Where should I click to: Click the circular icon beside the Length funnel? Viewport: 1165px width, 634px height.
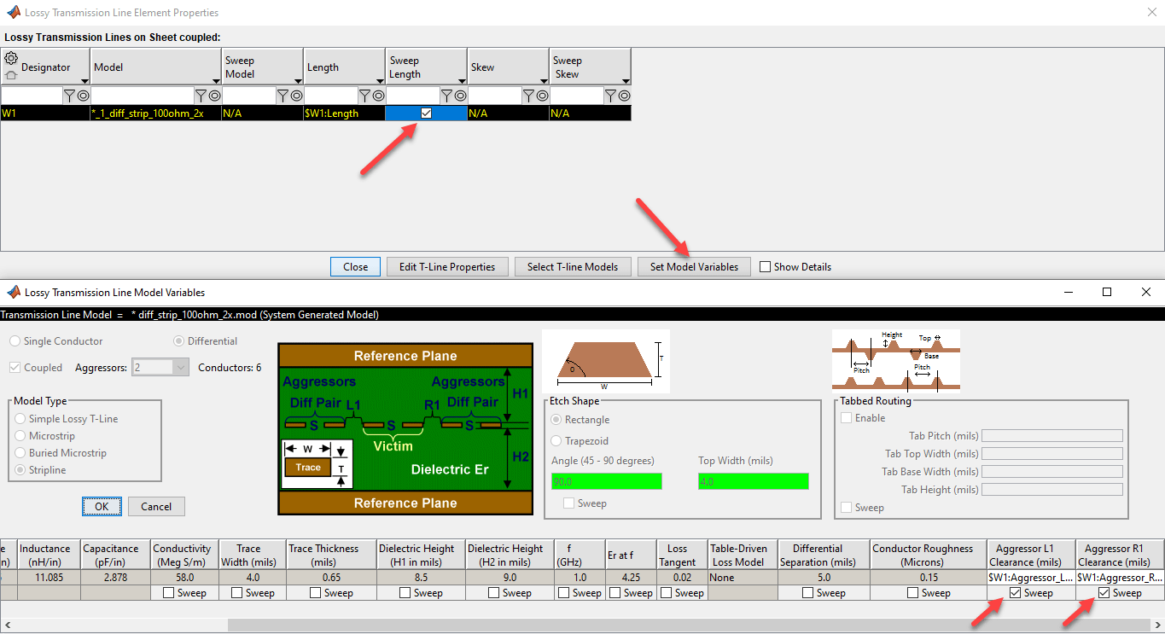(x=378, y=96)
